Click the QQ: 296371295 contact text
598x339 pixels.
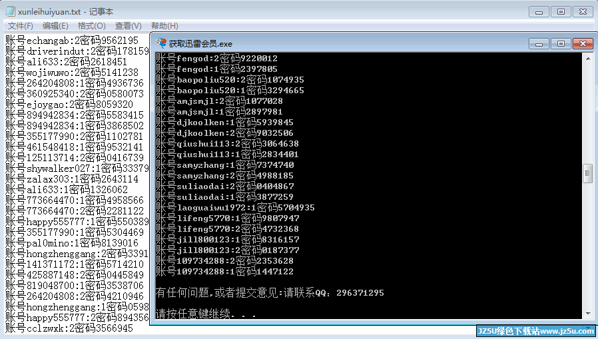click(350, 293)
